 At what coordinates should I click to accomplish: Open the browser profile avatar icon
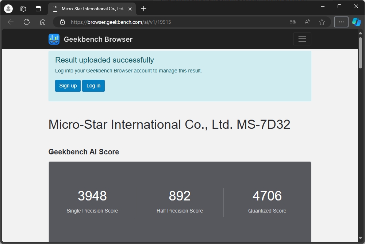pos(8,9)
